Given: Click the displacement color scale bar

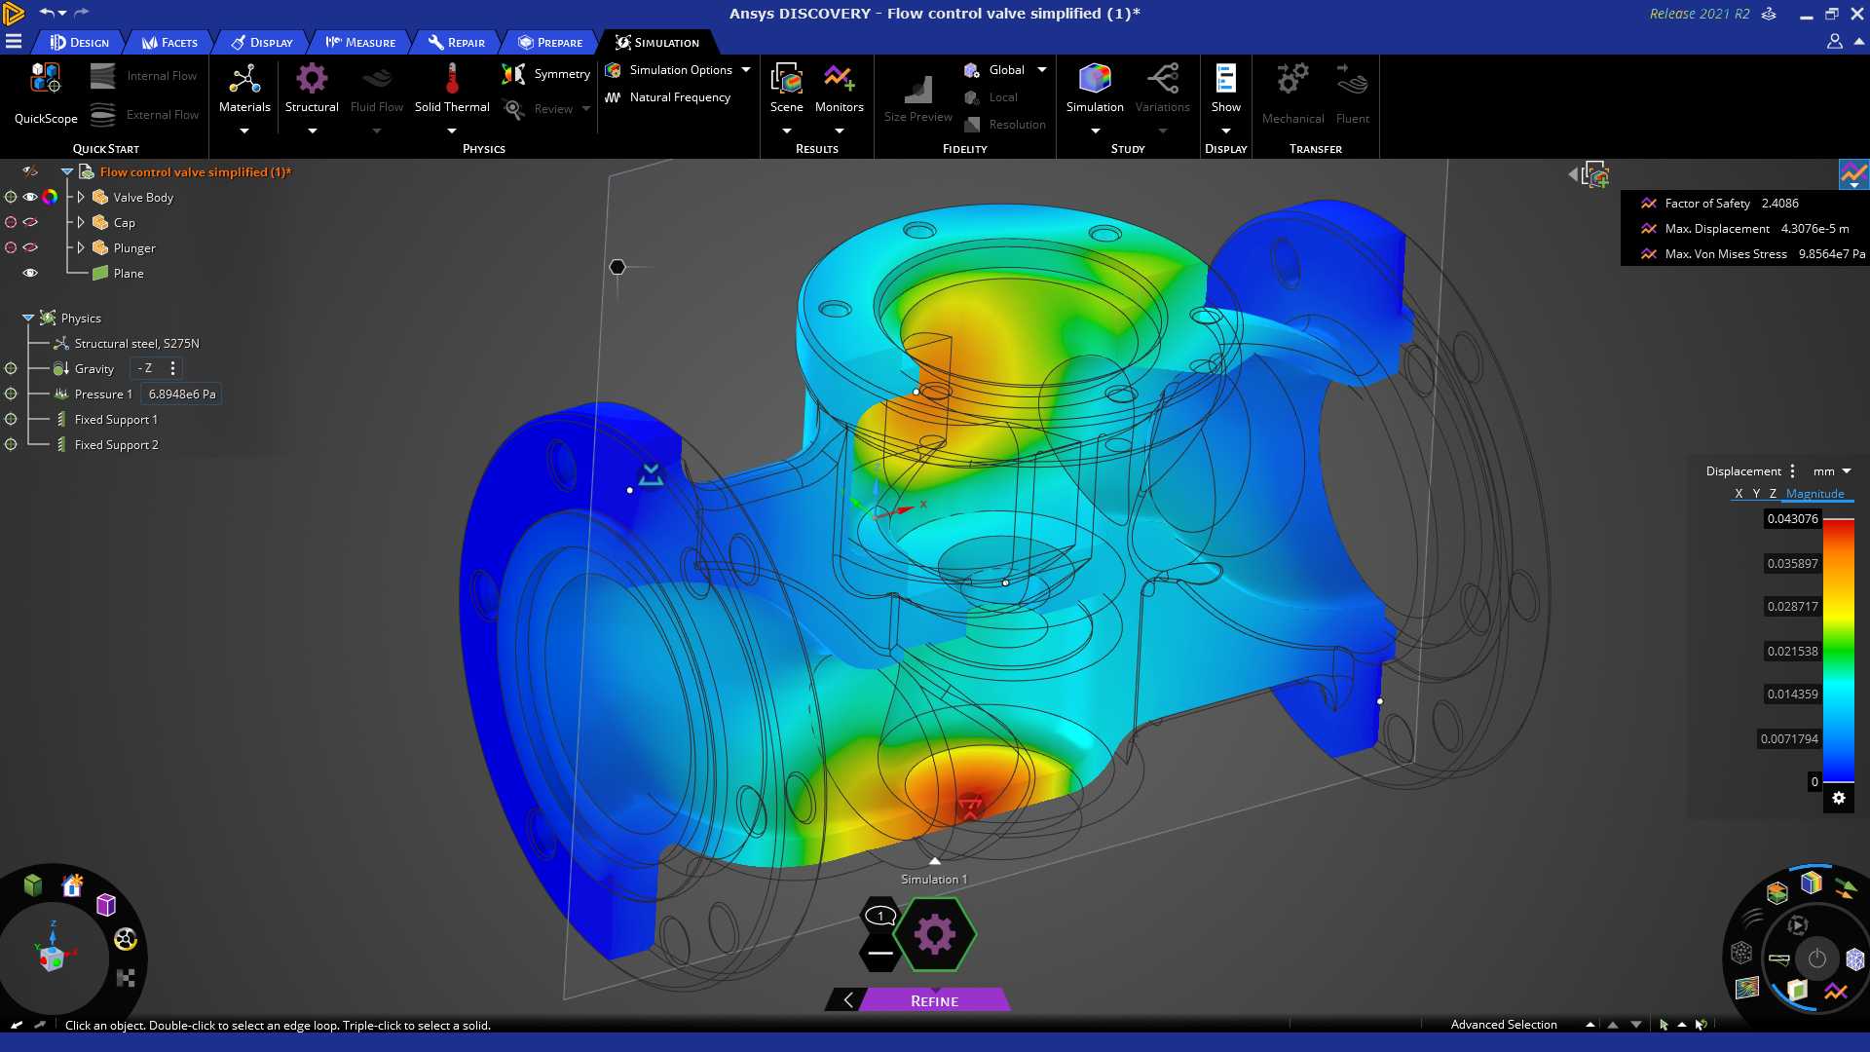Looking at the screenshot, I should pos(1838,650).
